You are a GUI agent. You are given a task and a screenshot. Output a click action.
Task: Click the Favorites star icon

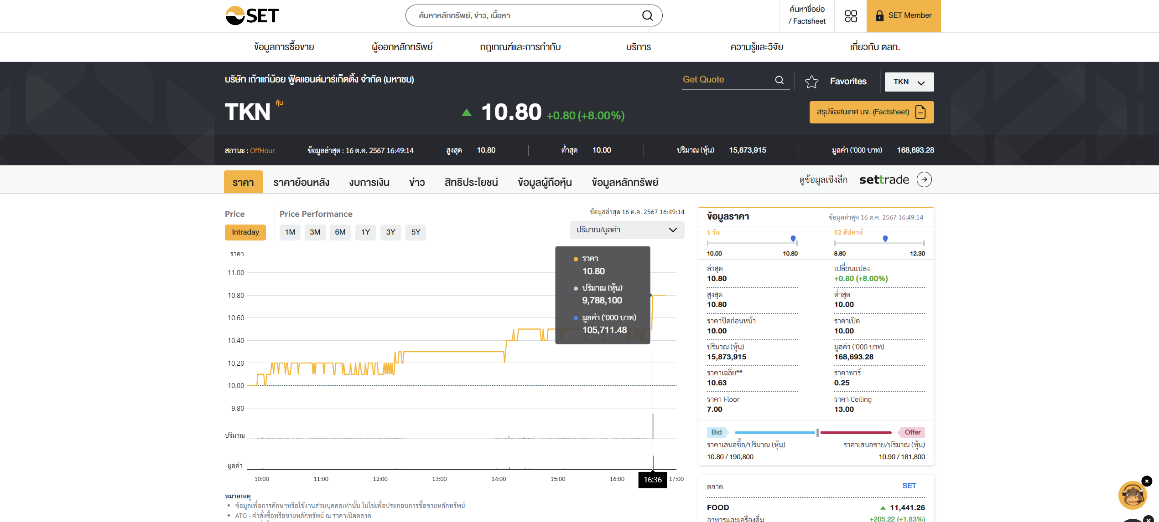click(x=811, y=82)
